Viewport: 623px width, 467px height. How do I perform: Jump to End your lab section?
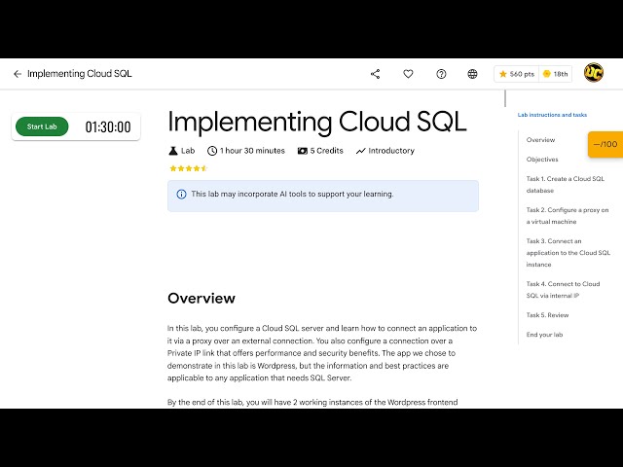coord(544,335)
